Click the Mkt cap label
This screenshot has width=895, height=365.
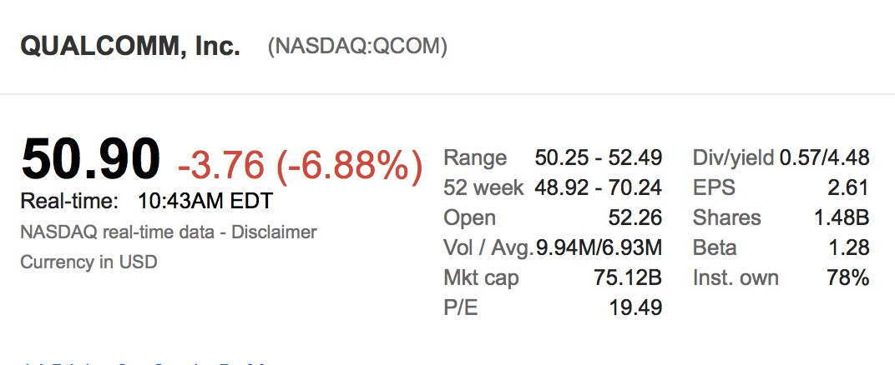pyautogui.click(x=481, y=277)
